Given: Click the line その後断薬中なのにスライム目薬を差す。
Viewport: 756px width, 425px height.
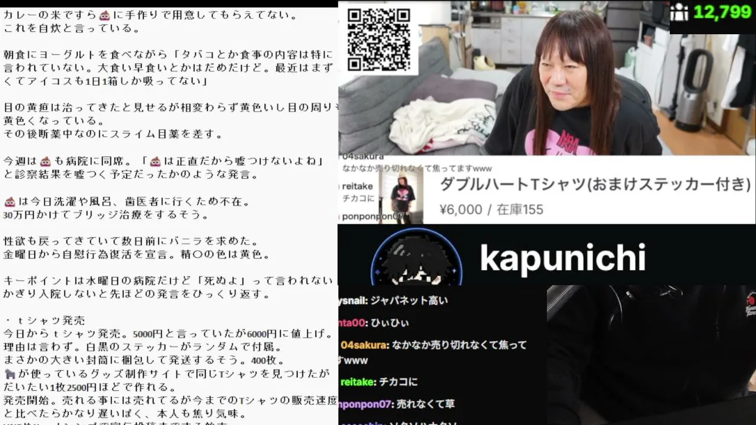Looking at the screenshot, I should coord(113,134).
